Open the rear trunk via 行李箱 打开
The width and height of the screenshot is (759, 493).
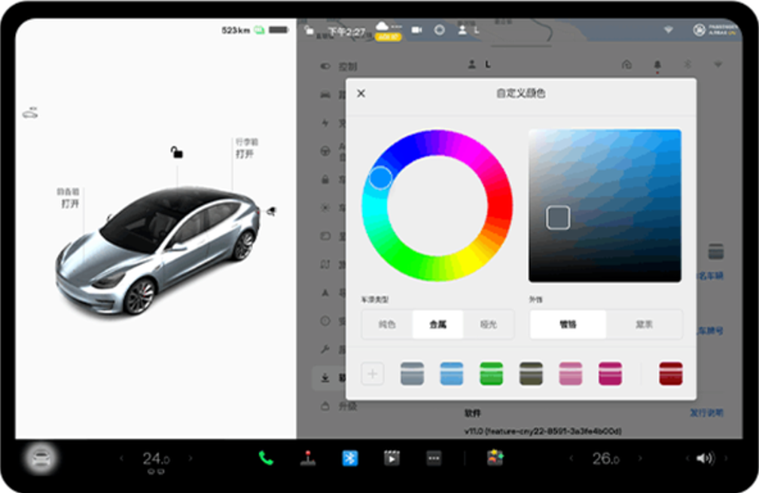tap(246, 149)
